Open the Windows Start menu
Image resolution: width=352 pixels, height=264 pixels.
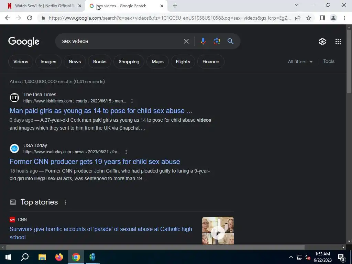pyautogui.click(x=8, y=257)
